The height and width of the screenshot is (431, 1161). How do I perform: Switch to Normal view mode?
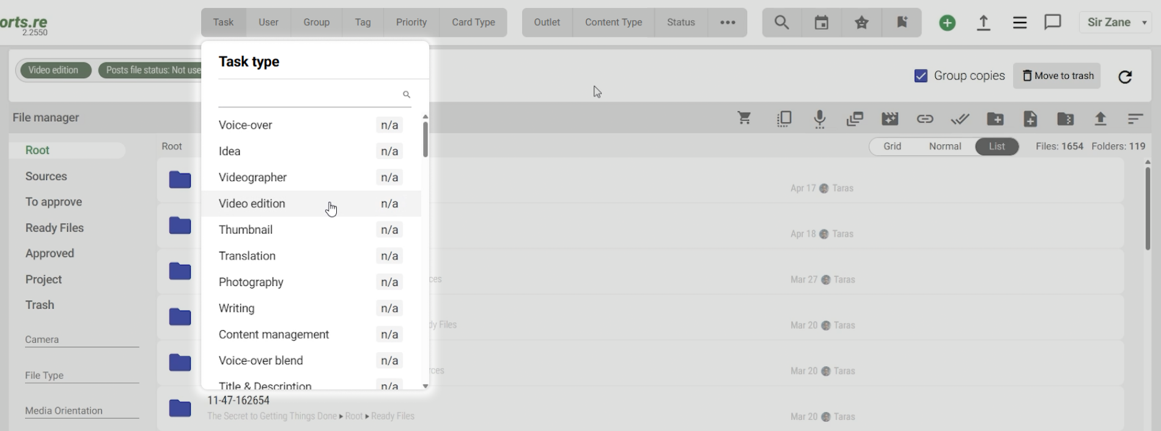(x=945, y=146)
